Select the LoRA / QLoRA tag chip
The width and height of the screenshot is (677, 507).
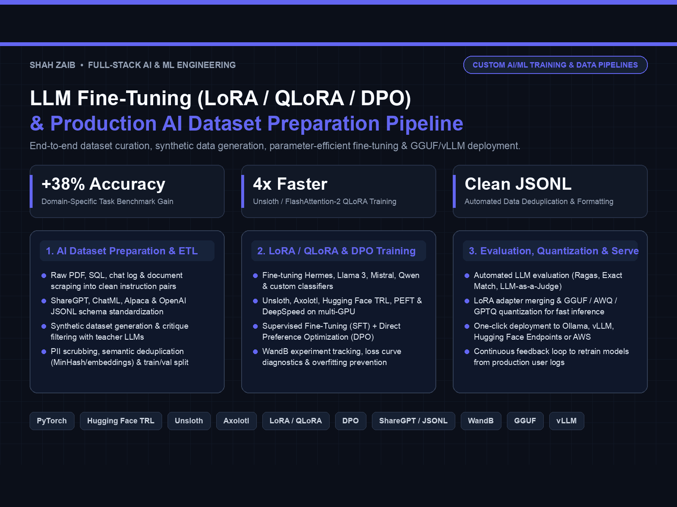click(296, 421)
